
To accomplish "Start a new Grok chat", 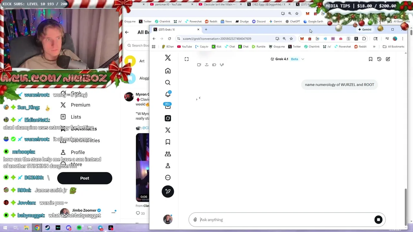I will (x=388, y=59).
